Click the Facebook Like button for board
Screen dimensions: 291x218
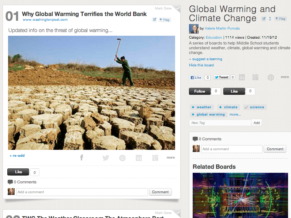click(196, 78)
